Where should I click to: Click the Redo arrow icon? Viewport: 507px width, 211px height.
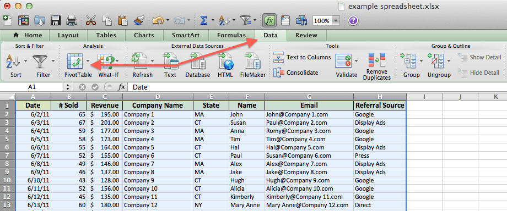(179, 21)
